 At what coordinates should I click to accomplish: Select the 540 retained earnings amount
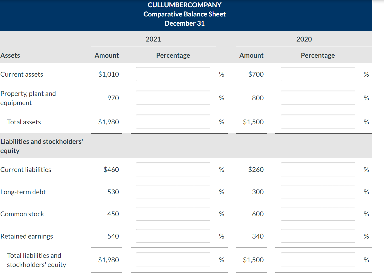point(113,236)
